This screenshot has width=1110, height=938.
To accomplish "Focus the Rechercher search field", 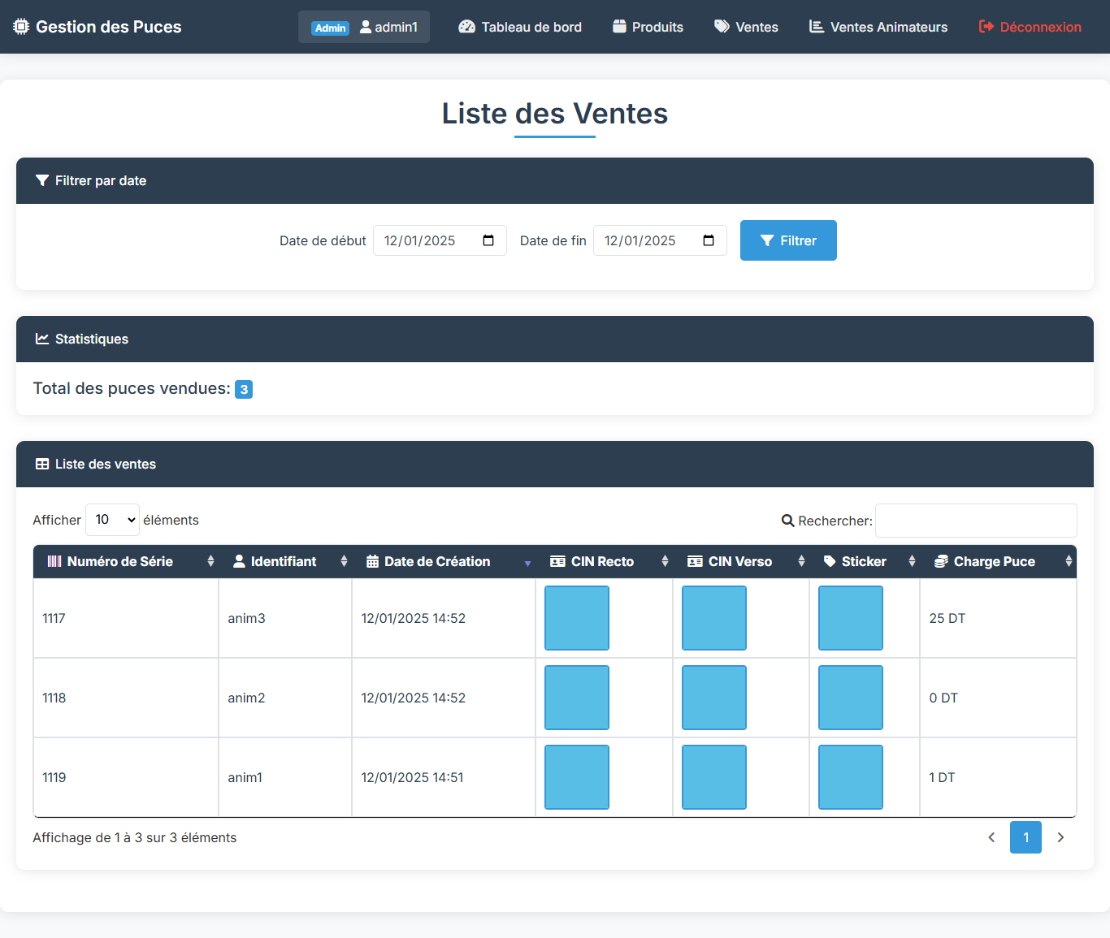I will pos(975,521).
